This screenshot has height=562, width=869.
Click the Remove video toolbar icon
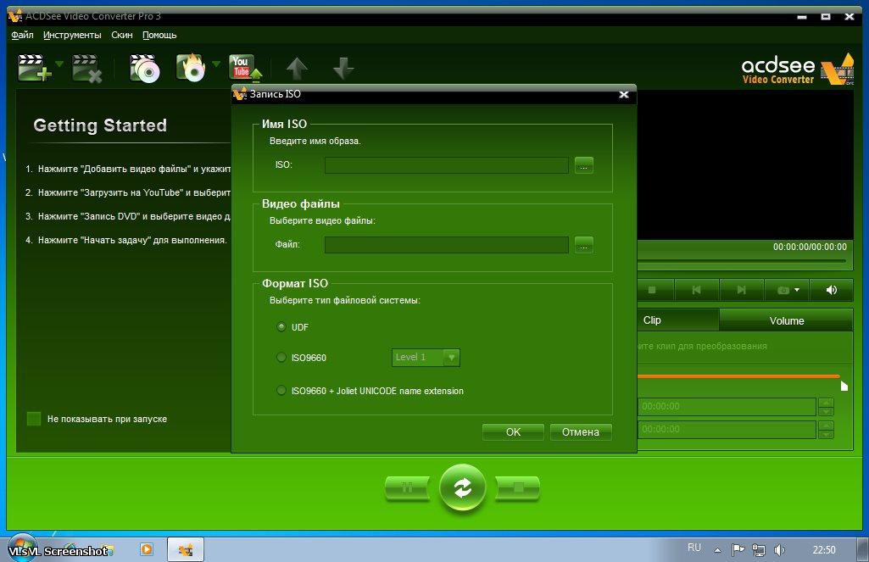click(x=87, y=68)
